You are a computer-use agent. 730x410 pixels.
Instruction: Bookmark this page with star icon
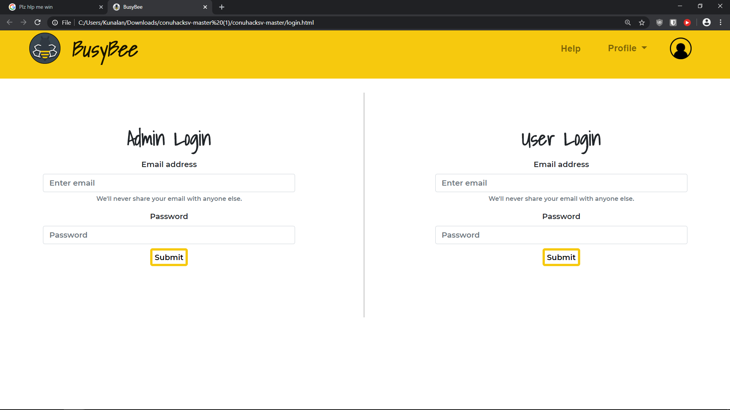point(642,23)
